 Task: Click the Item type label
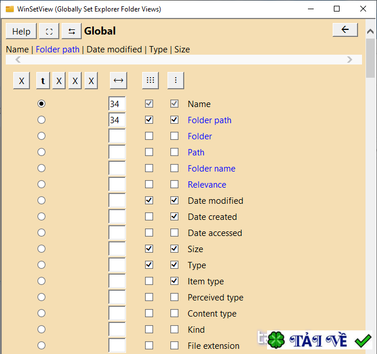(206, 281)
